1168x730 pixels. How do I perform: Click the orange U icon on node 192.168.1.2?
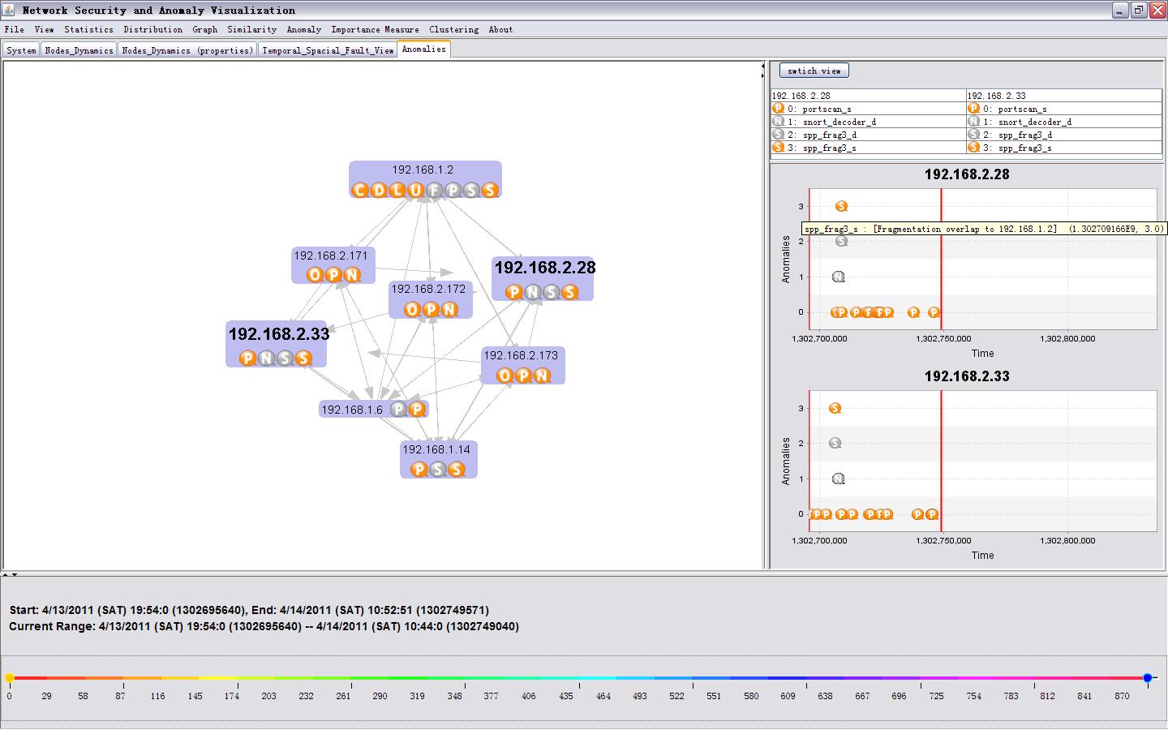click(415, 191)
